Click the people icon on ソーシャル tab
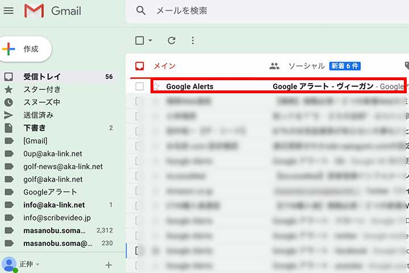The image size is (409, 273). click(x=274, y=66)
